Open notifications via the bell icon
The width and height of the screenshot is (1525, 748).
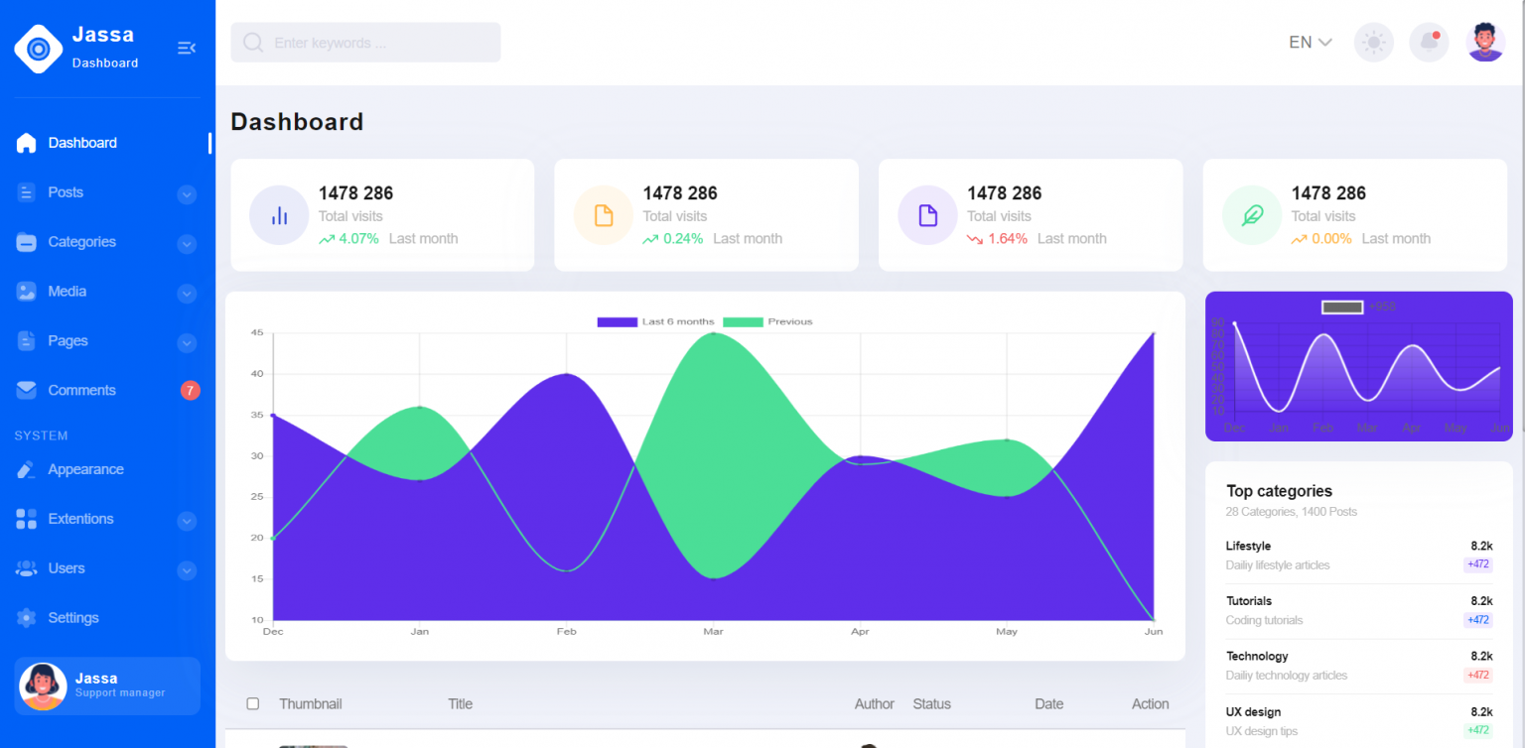click(1429, 43)
